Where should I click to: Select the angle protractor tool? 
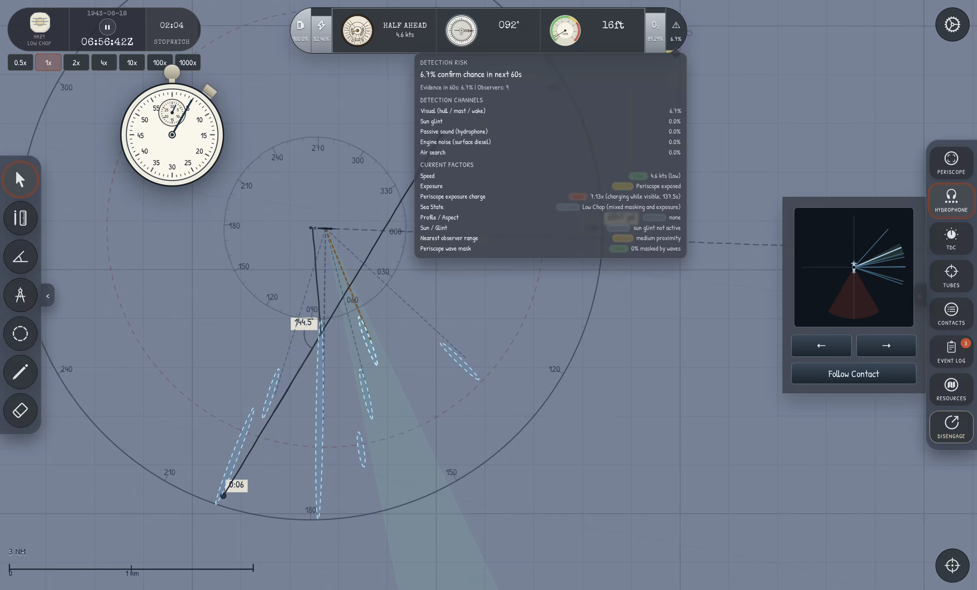pyautogui.click(x=20, y=256)
